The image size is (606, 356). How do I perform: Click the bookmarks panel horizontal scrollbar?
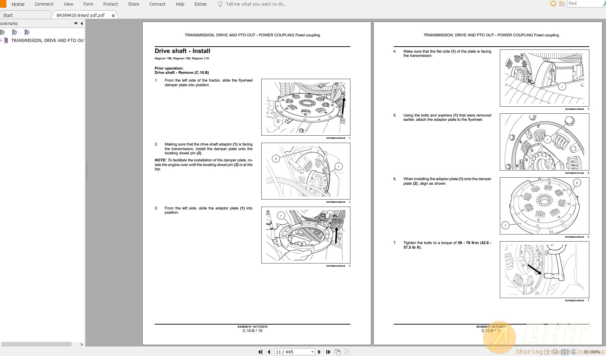[36, 344]
